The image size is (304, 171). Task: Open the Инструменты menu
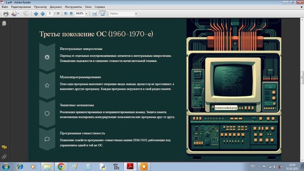[x=73, y=7]
